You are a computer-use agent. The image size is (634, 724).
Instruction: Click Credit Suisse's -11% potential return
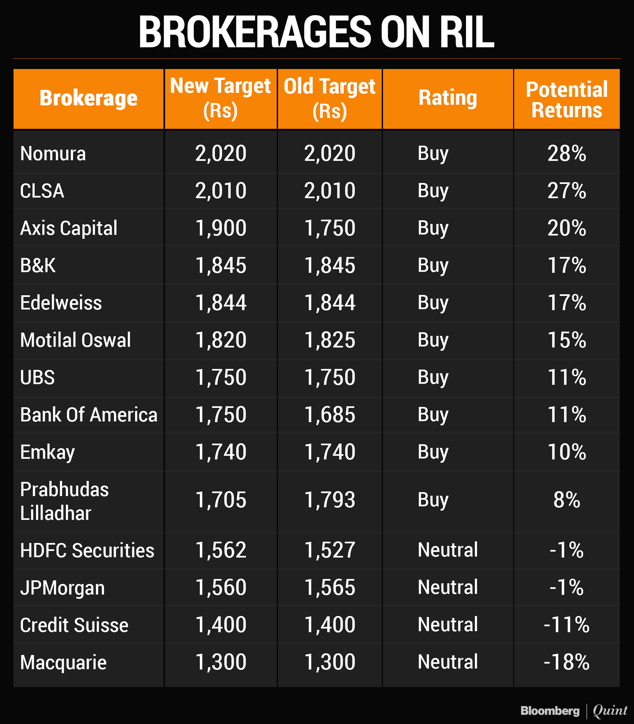pos(566,625)
